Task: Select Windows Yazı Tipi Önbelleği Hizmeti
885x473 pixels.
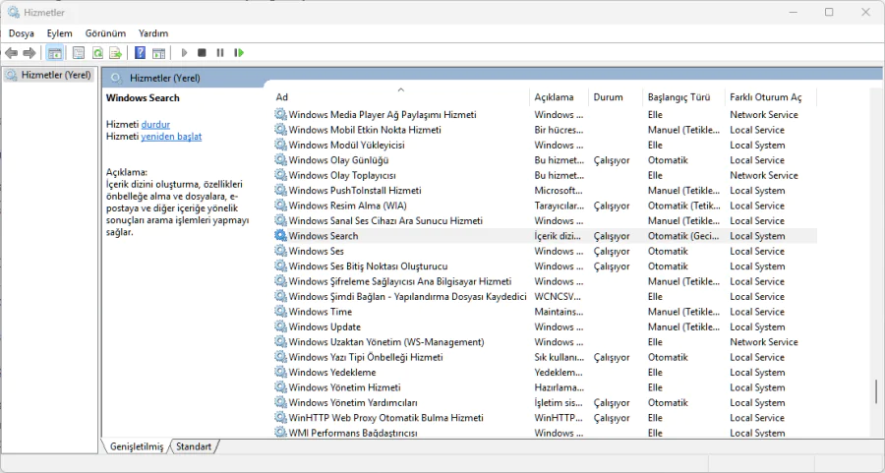Action: click(366, 357)
